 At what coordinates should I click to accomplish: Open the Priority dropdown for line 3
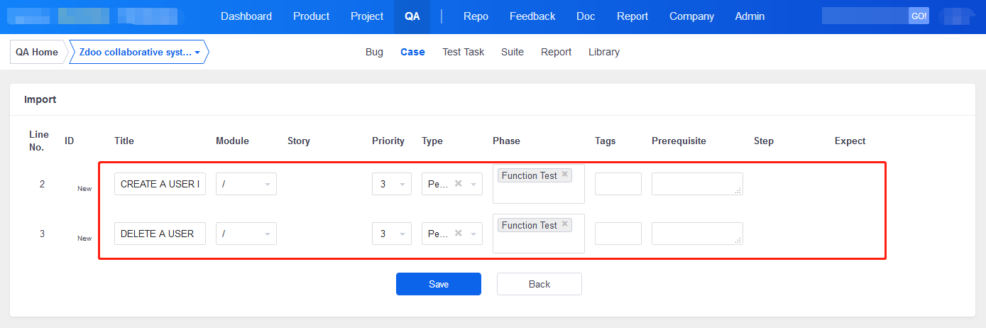pos(391,234)
